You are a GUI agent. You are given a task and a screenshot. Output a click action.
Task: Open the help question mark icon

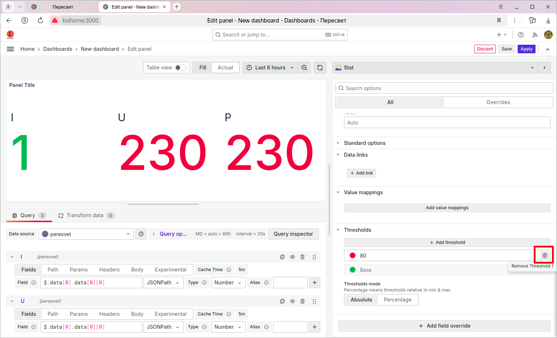521,35
